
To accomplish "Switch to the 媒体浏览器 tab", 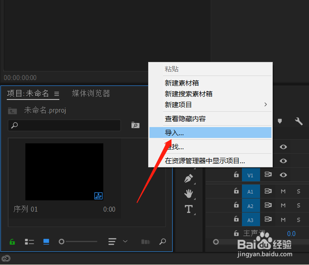I will click(91, 94).
